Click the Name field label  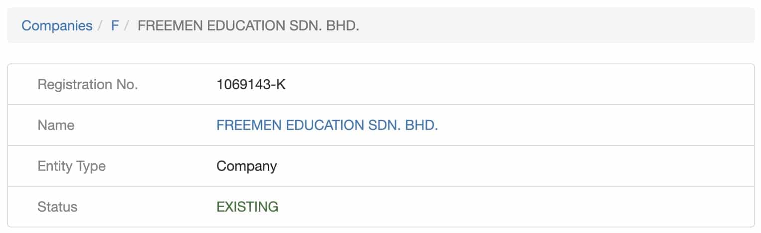pyautogui.click(x=56, y=125)
